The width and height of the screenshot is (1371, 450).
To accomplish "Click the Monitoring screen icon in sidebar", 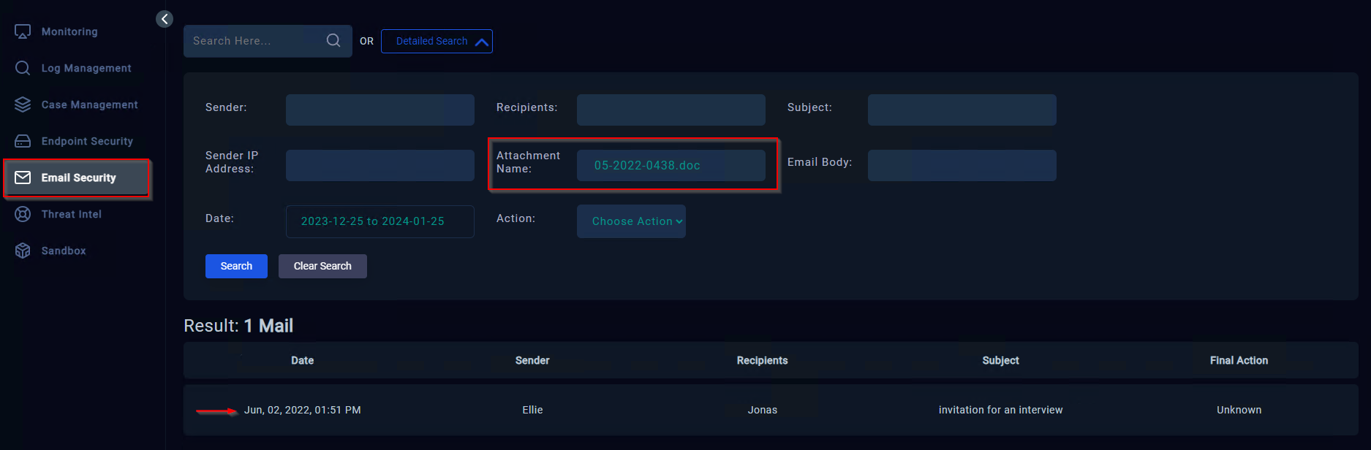I will click(23, 31).
